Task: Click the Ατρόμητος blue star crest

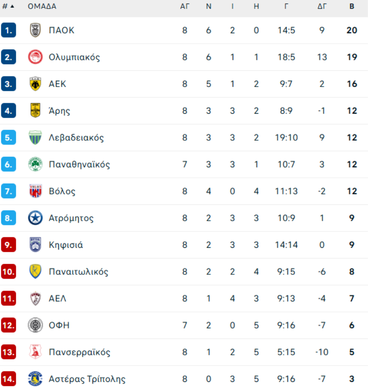Action: [35, 218]
